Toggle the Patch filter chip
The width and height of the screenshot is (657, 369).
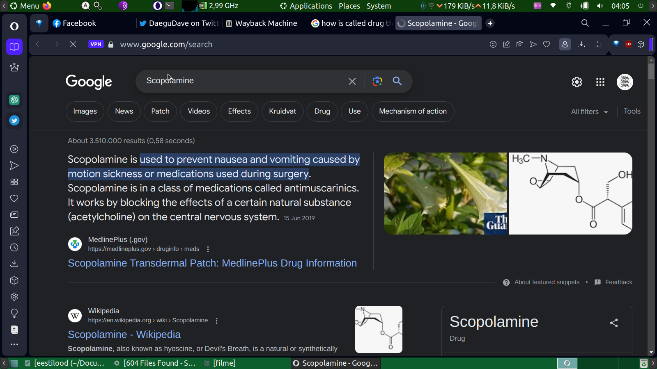160,112
